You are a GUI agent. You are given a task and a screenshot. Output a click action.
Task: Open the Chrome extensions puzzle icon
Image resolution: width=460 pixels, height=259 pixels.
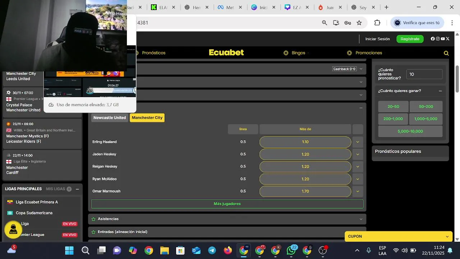[x=377, y=23]
